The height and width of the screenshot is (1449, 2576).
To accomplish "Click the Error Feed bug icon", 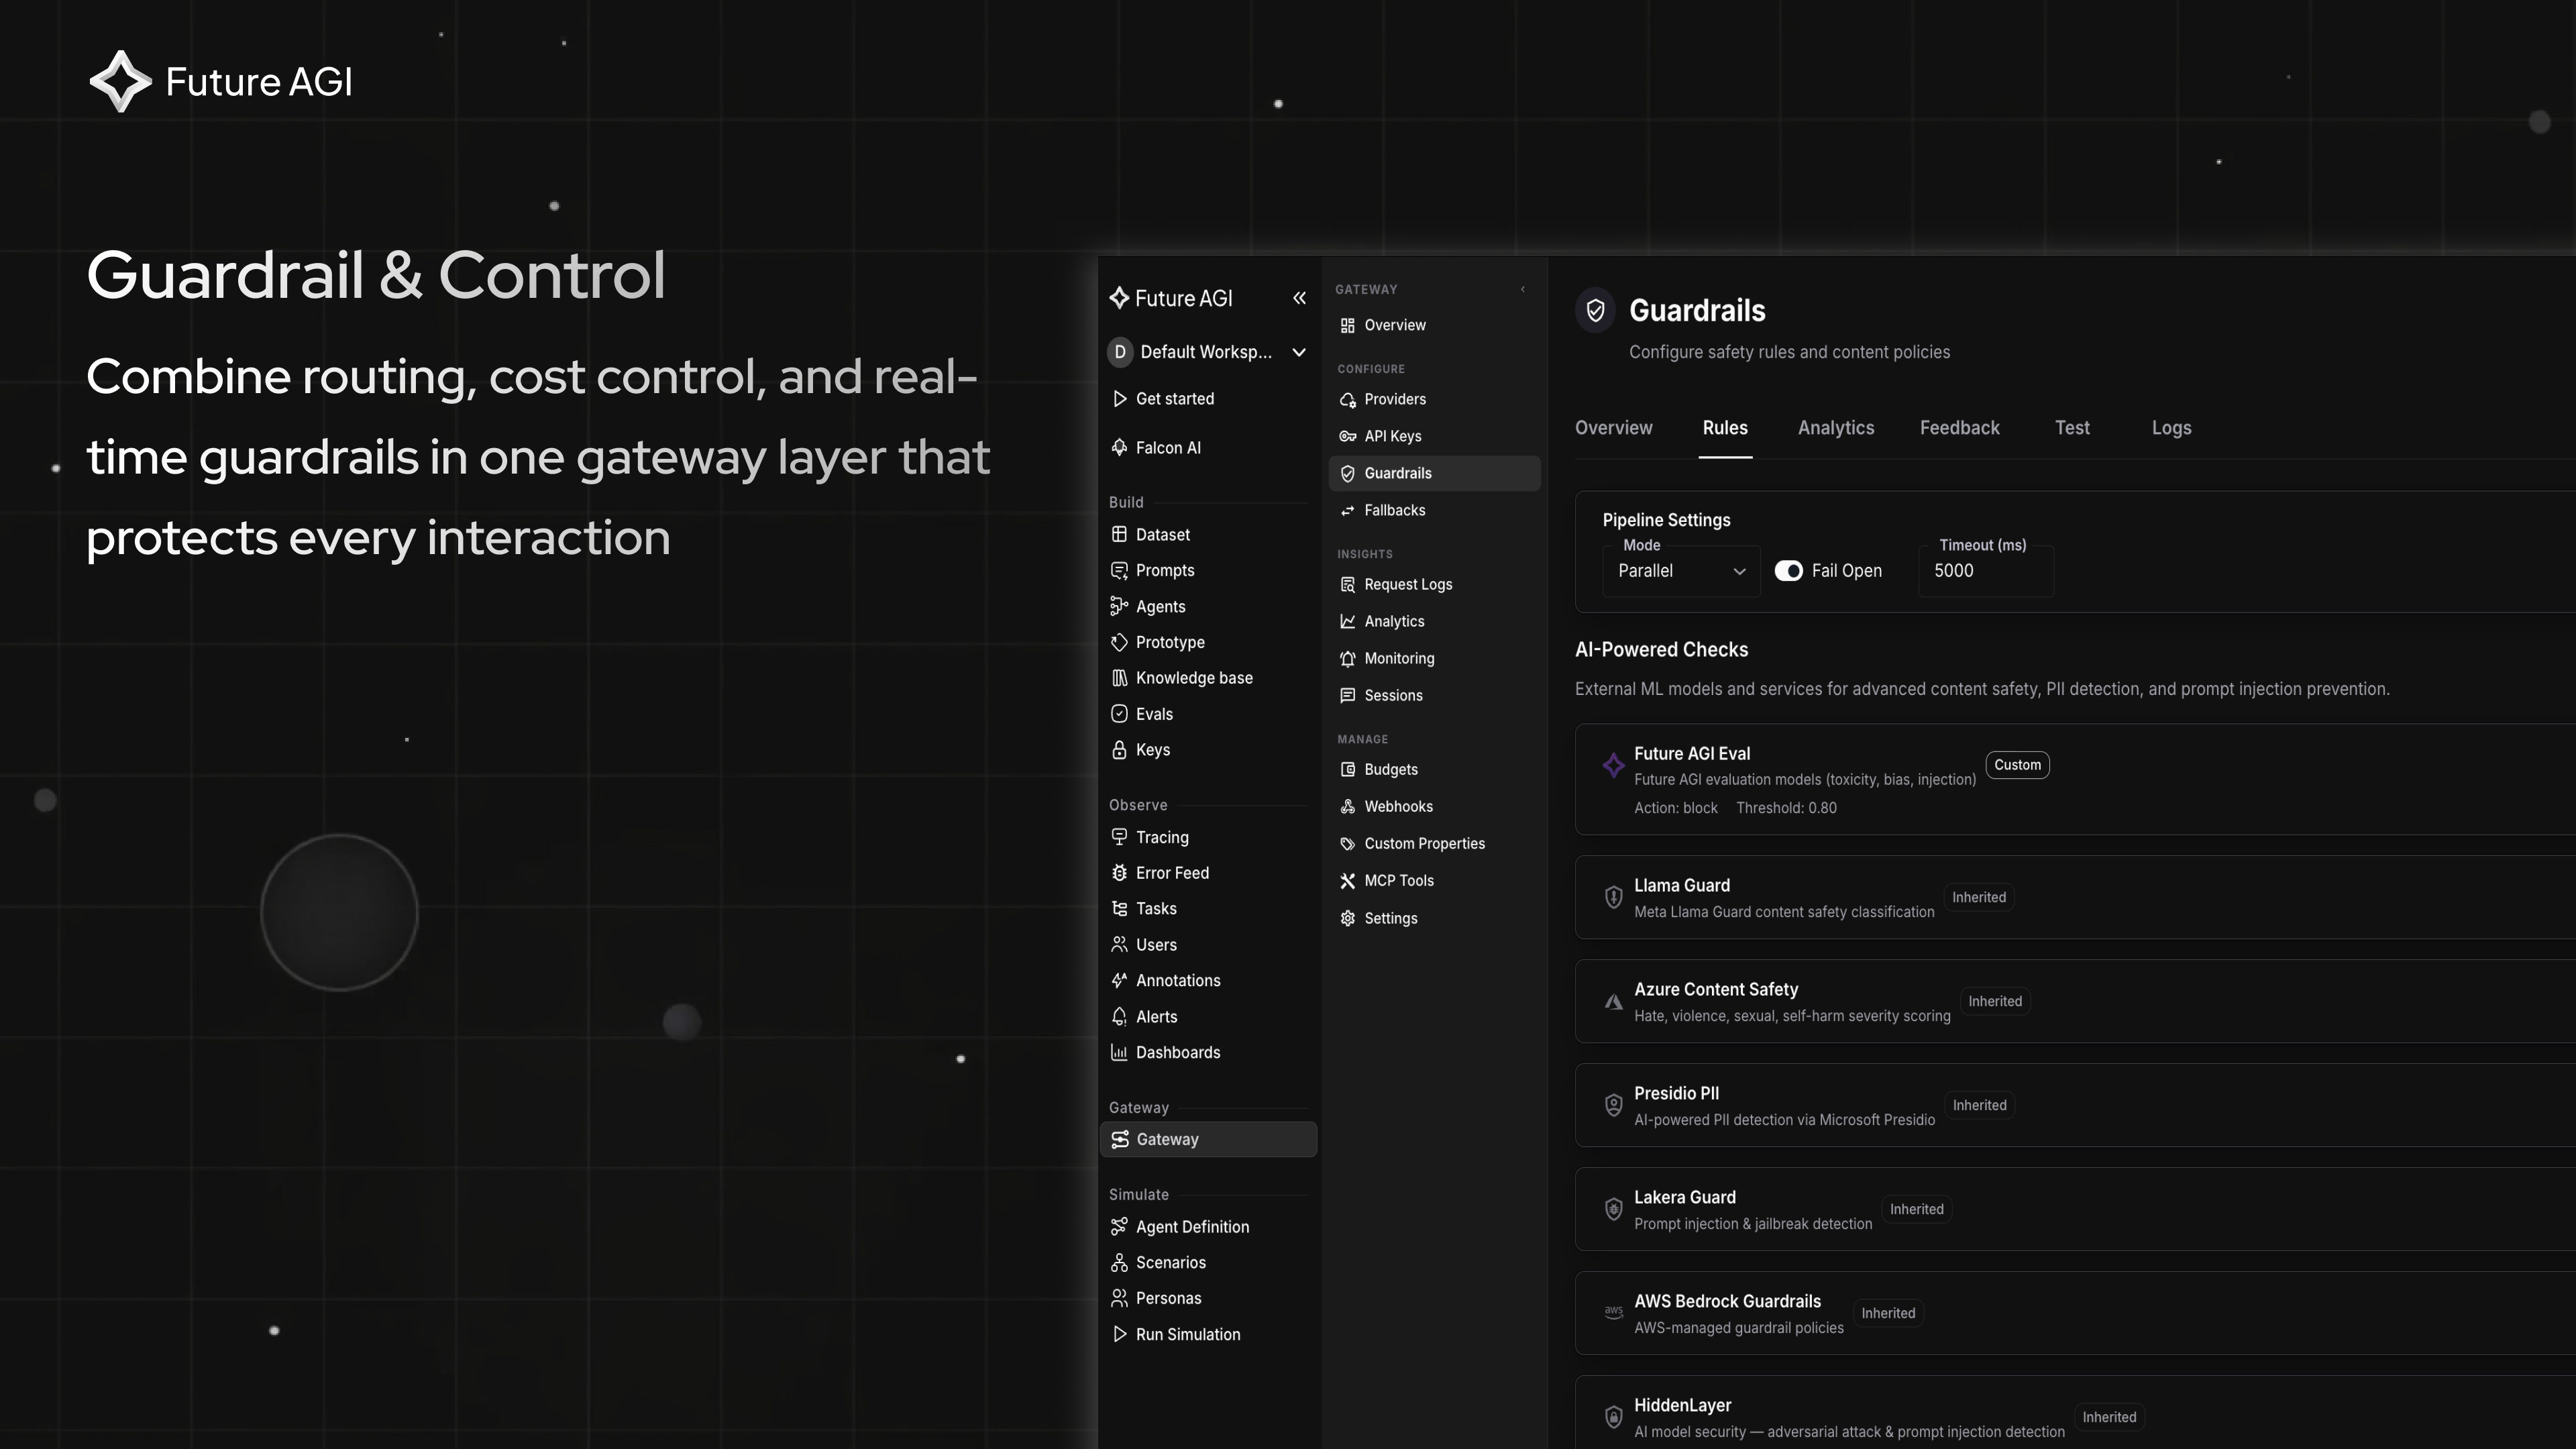I will (x=1119, y=873).
